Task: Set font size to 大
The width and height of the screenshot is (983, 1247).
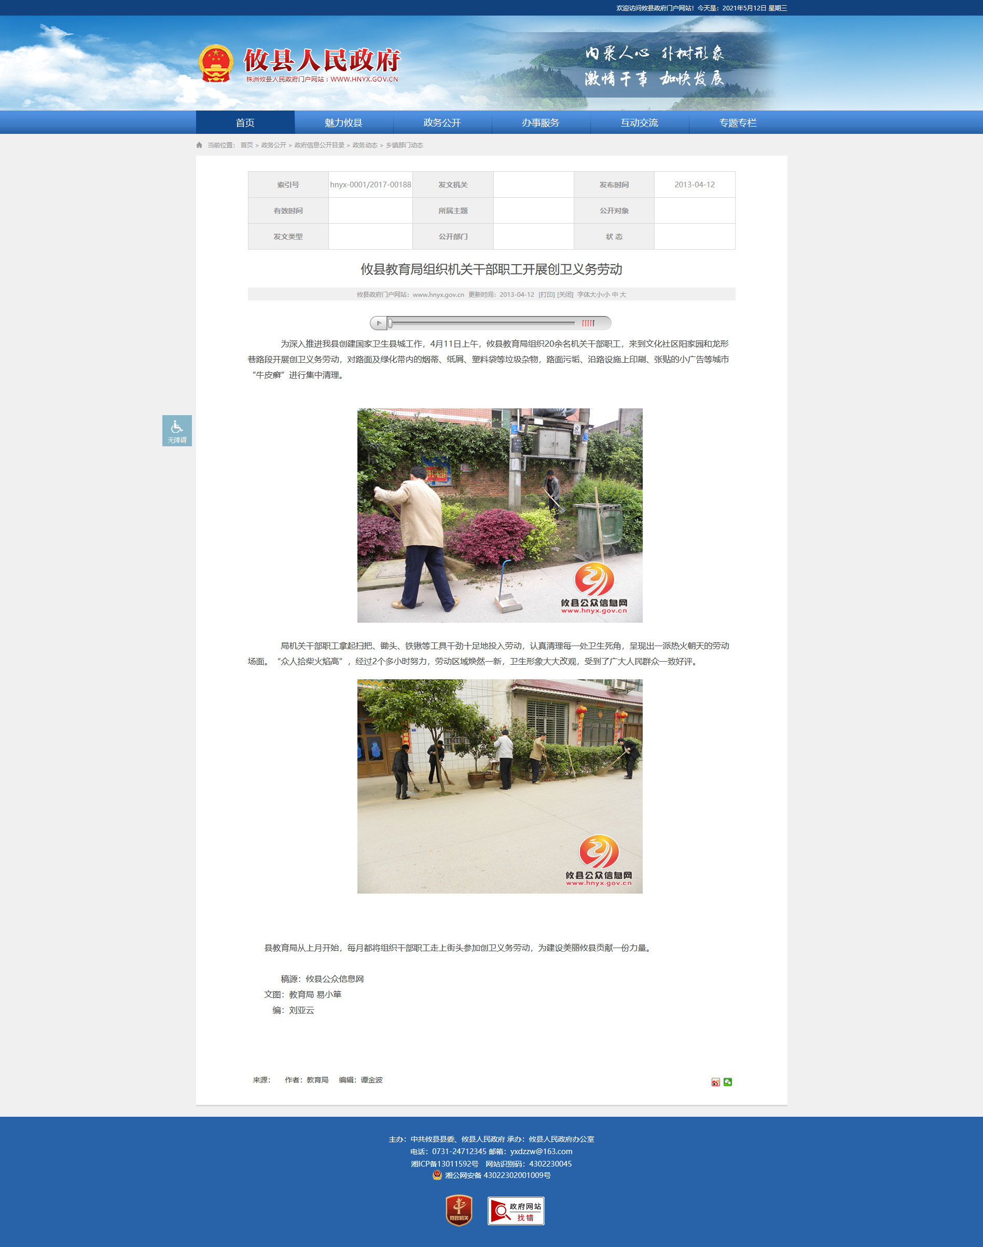Action: pyautogui.click(x=622, y=295)
